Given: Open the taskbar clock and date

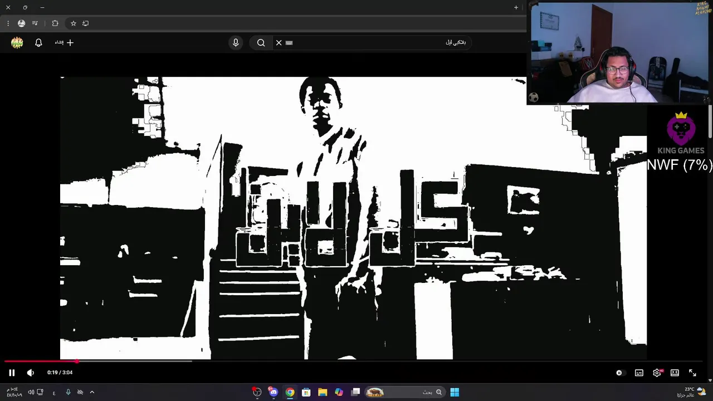Looking at the screenshot, I should pyautogui.click(x=14, y=392).
